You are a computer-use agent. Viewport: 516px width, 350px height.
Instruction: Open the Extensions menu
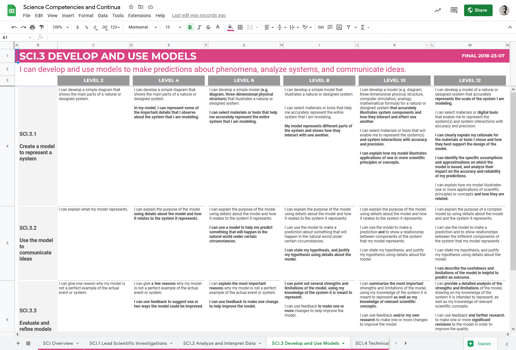pyautogui.click(x=139, y=16)
